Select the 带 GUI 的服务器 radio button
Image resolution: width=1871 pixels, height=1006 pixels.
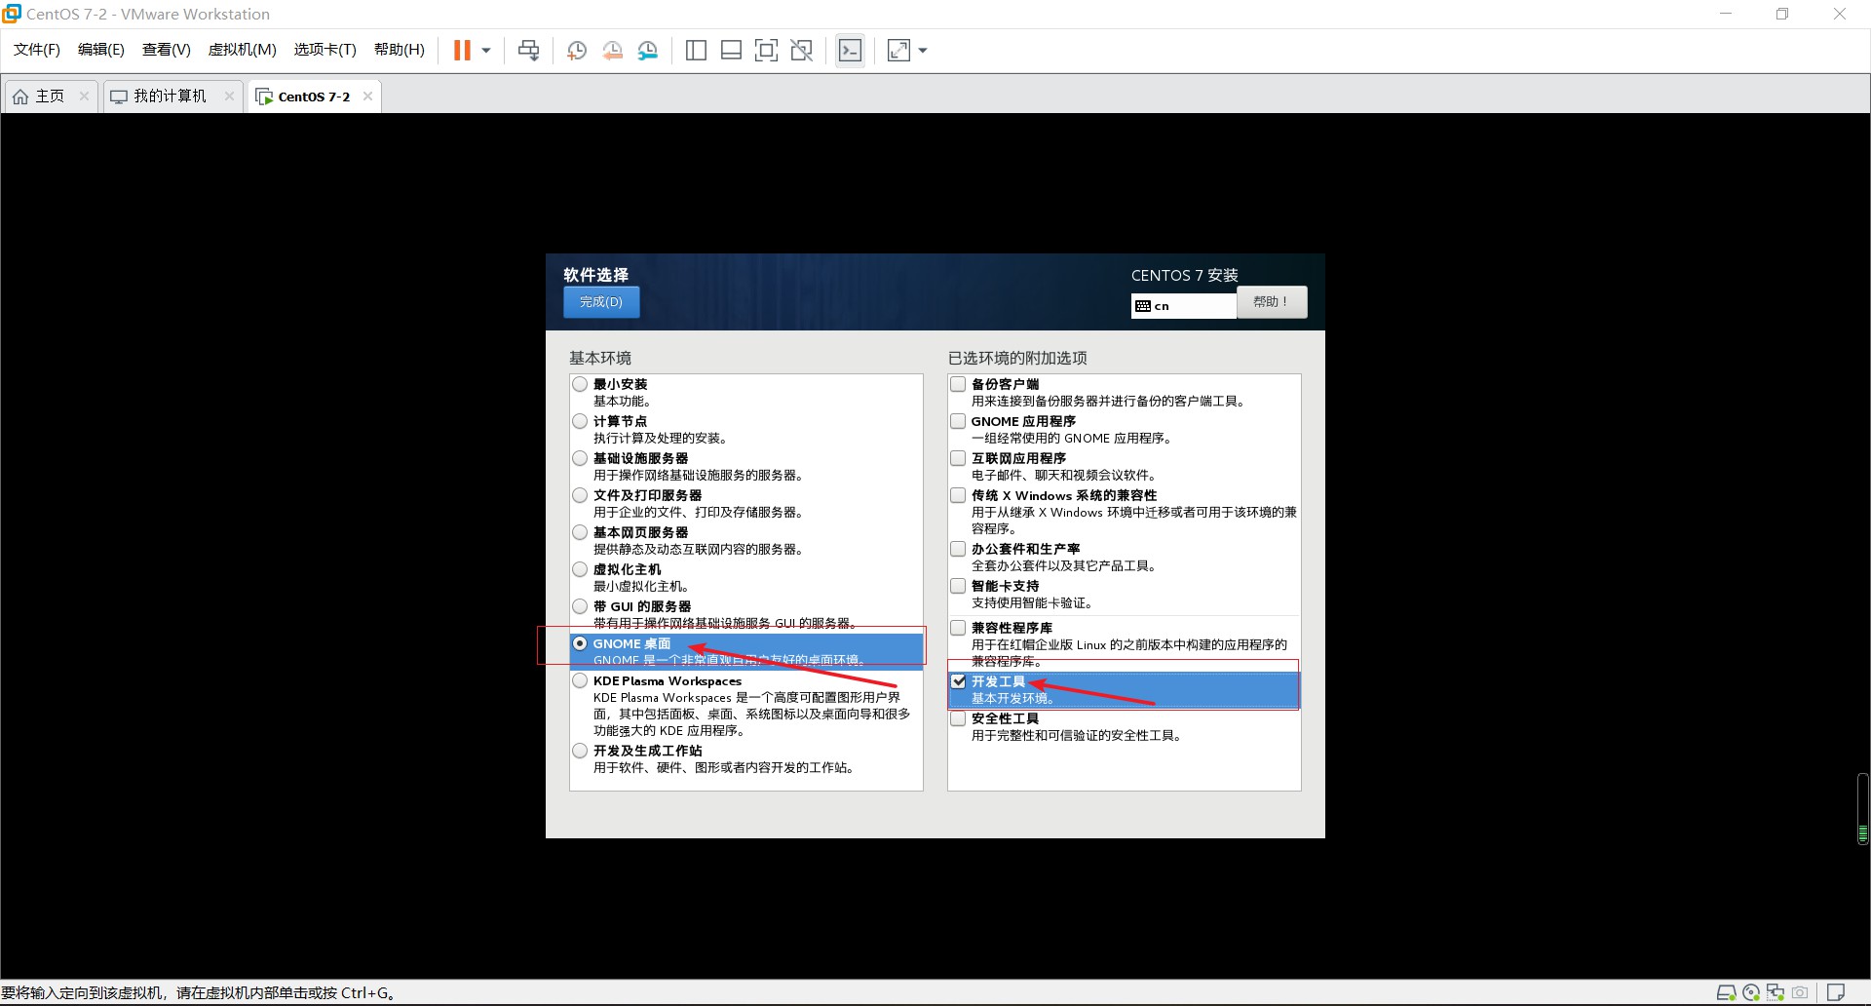tap(580, 606)
